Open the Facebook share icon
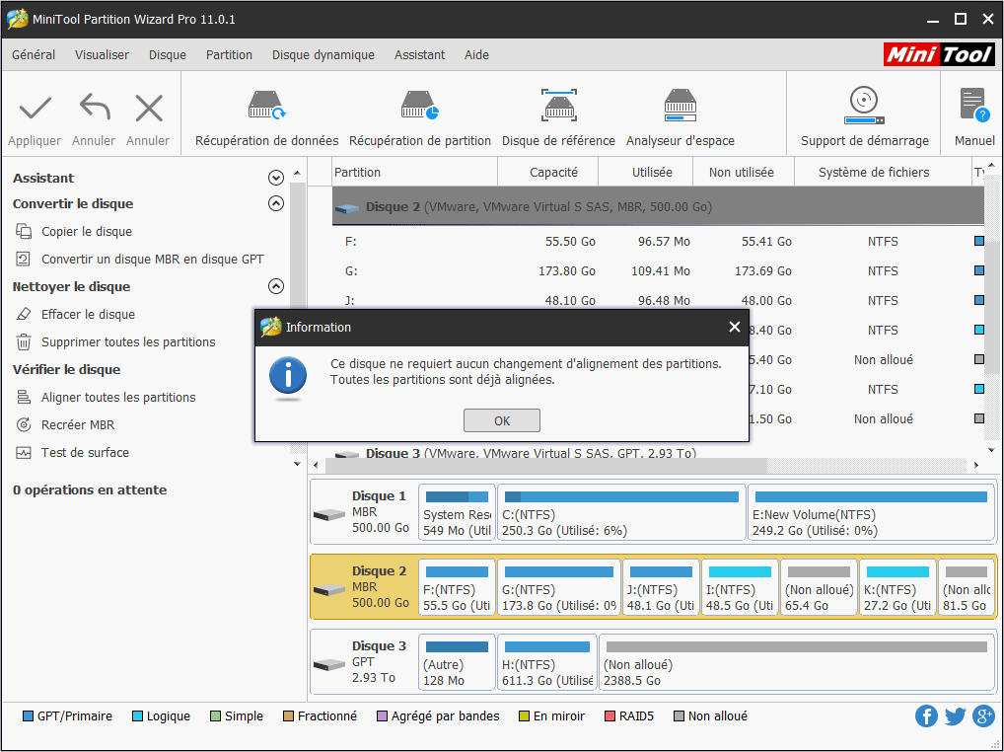1004x752 pixels. [926, 716]
